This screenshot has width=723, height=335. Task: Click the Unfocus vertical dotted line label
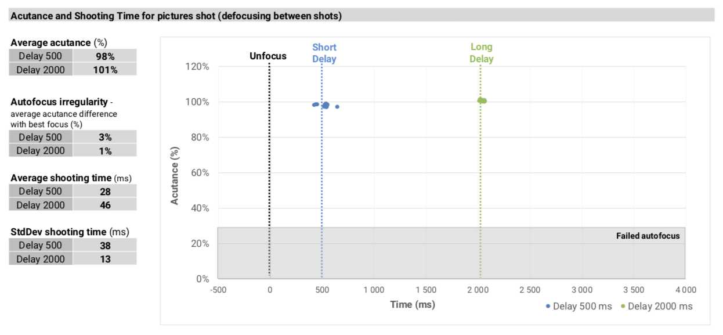(268, 56)
